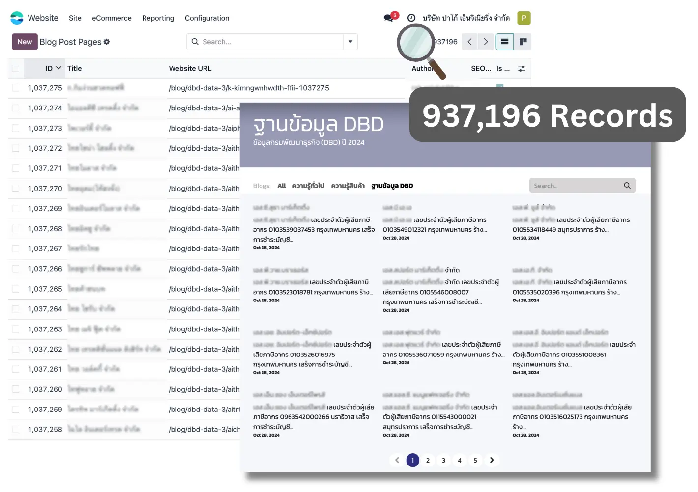Select the ฐานข้อมูล DBD blog tab
Viewport: 698px width, 492px height.
[392, 186]
